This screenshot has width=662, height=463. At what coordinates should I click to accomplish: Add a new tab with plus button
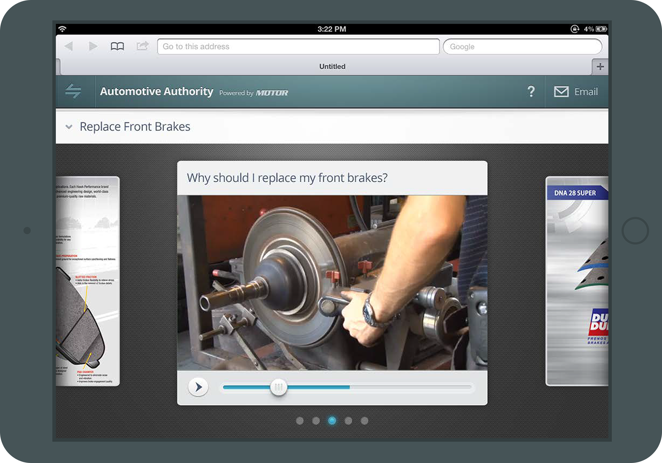pos(600,67)
